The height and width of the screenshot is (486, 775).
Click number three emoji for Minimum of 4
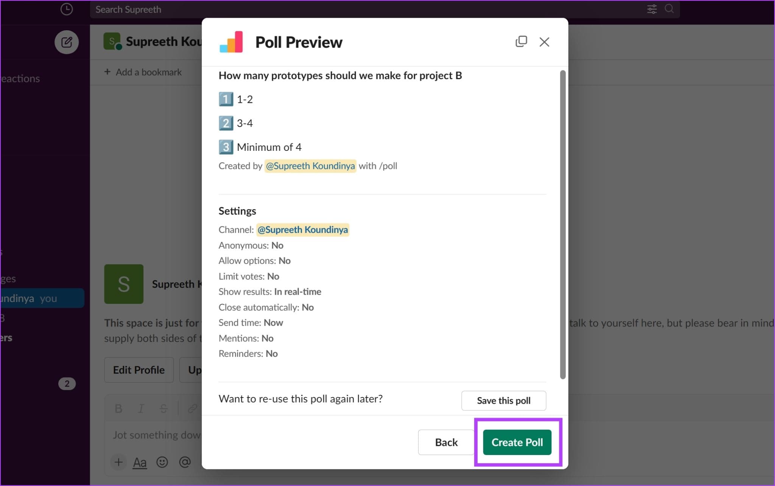coord(226,147)
